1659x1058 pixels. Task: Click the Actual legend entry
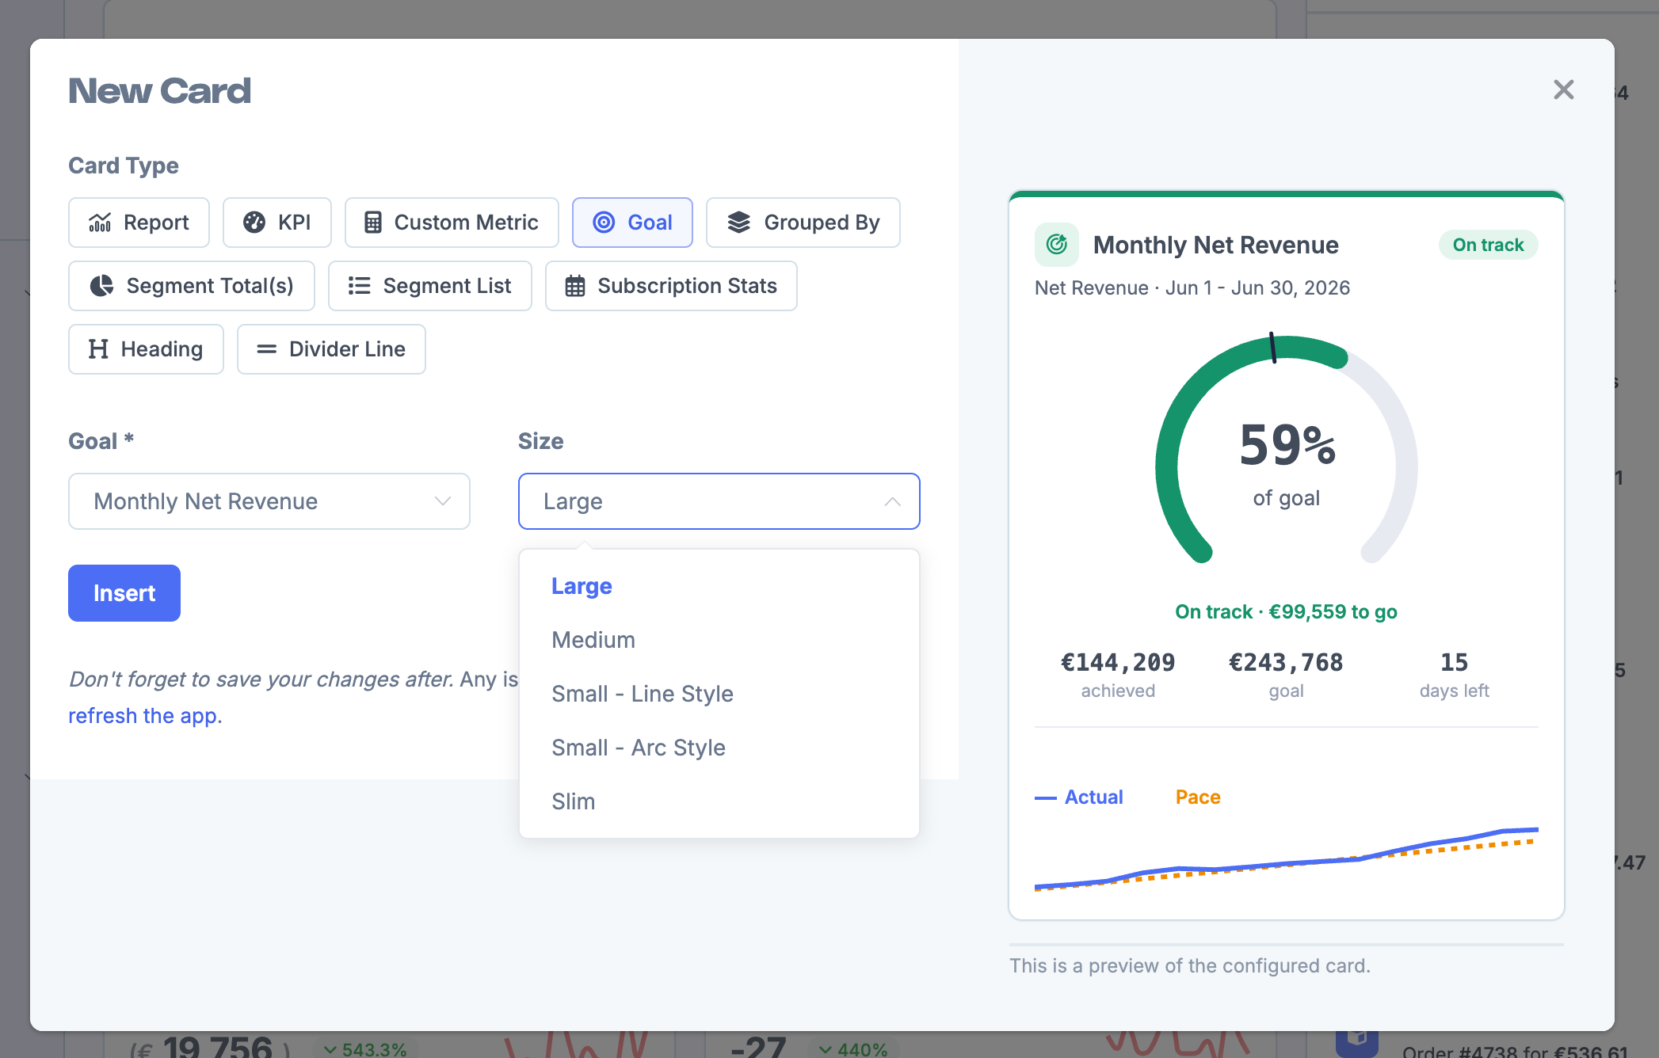[x=1079, y=797]
